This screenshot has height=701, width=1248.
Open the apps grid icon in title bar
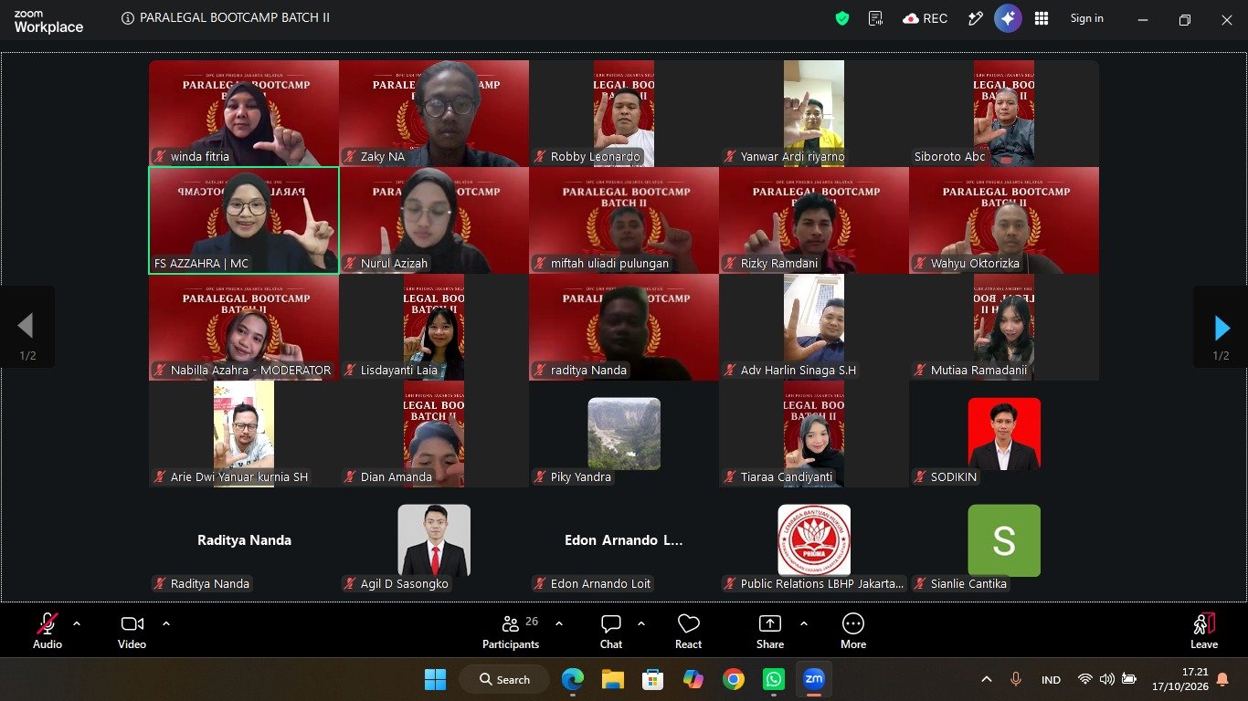click(1041, 18)
